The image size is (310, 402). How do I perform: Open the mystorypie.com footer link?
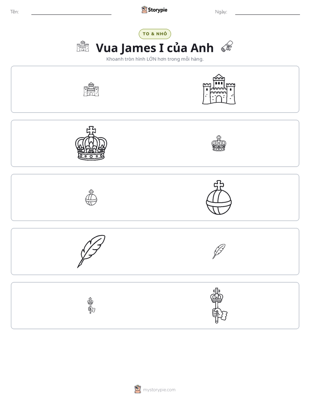(159, 390)
